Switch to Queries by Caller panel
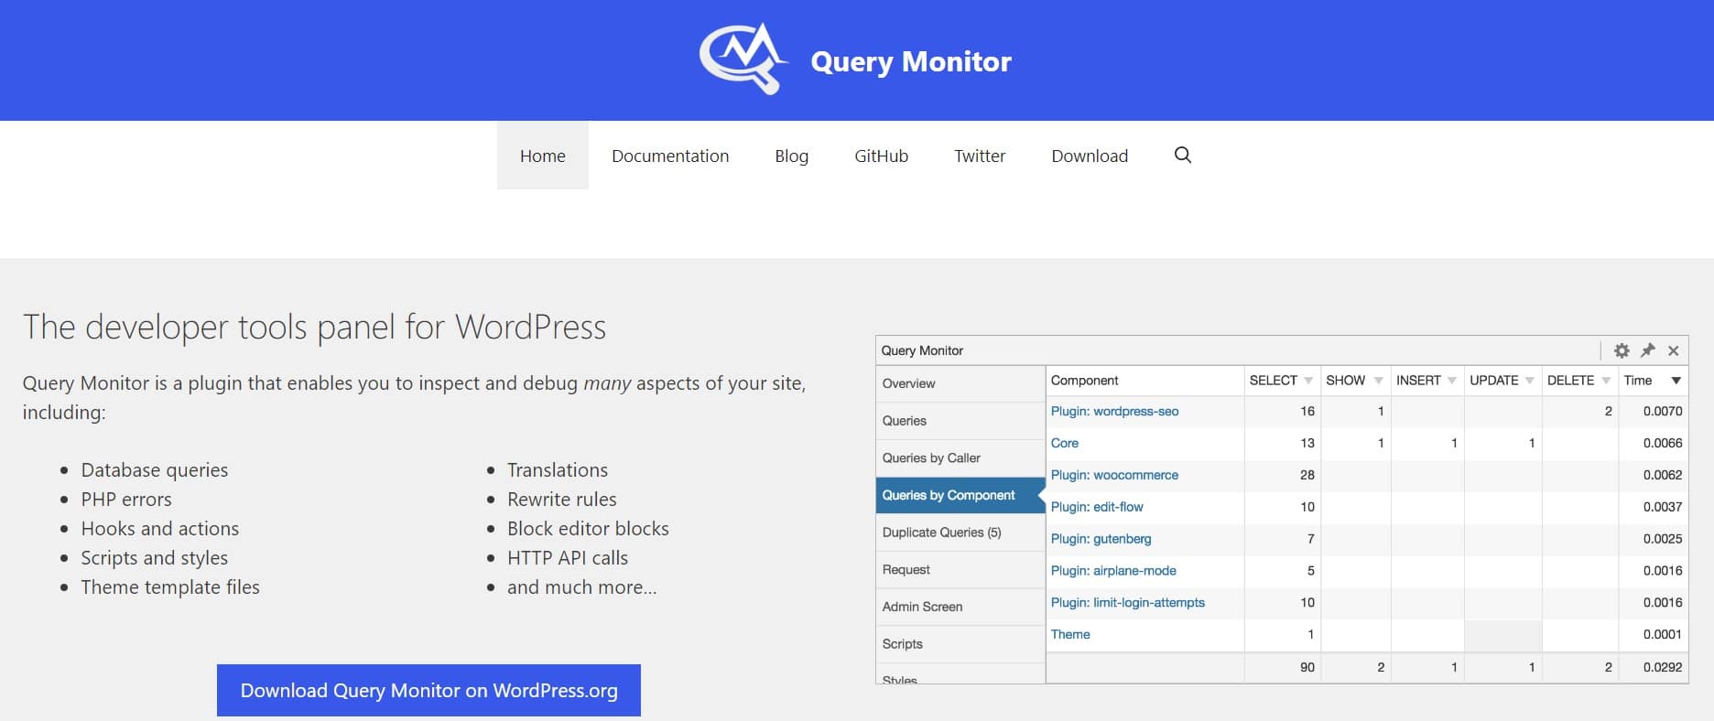Screen dimensions: 1714x721 pos(931,457)
